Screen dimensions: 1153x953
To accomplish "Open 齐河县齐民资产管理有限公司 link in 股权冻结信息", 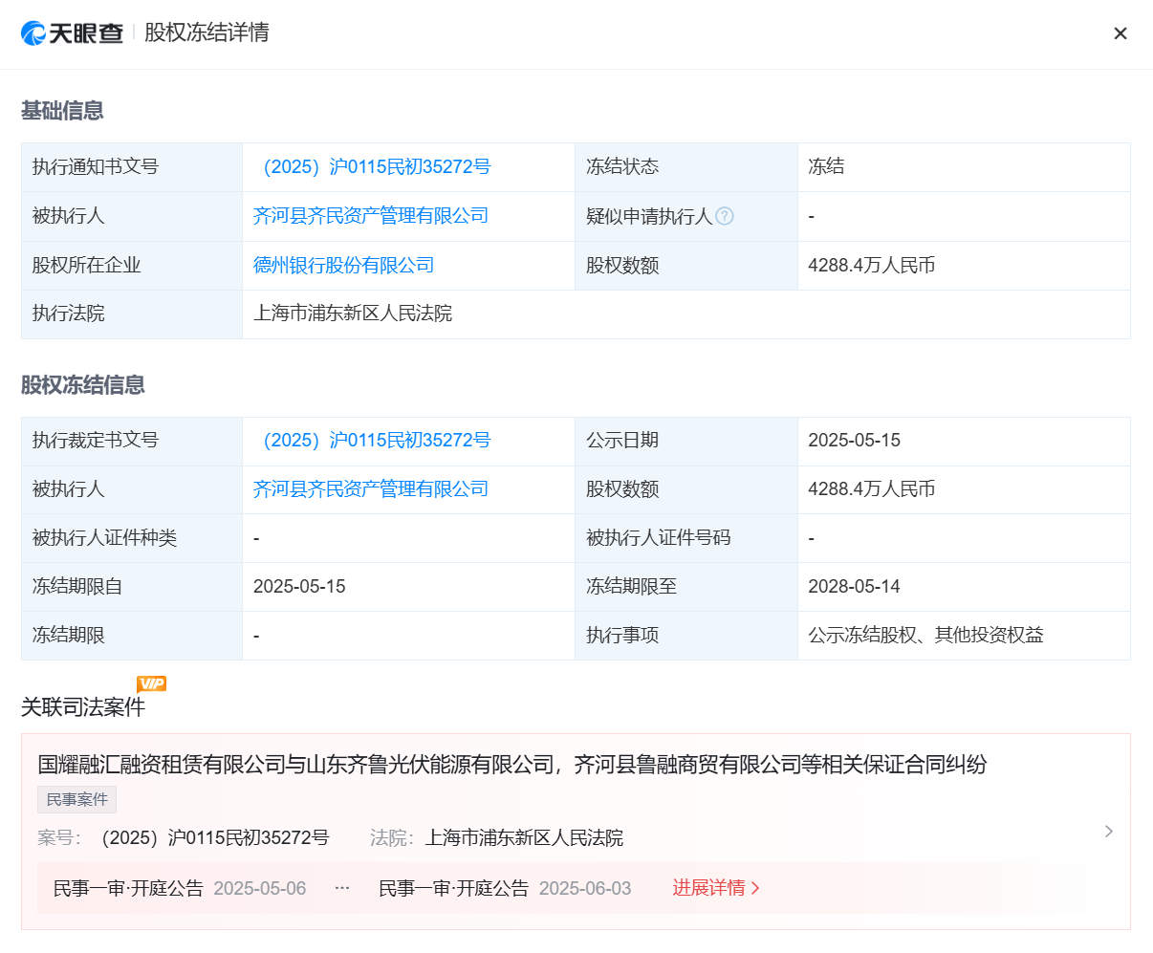I will [371, 489].
